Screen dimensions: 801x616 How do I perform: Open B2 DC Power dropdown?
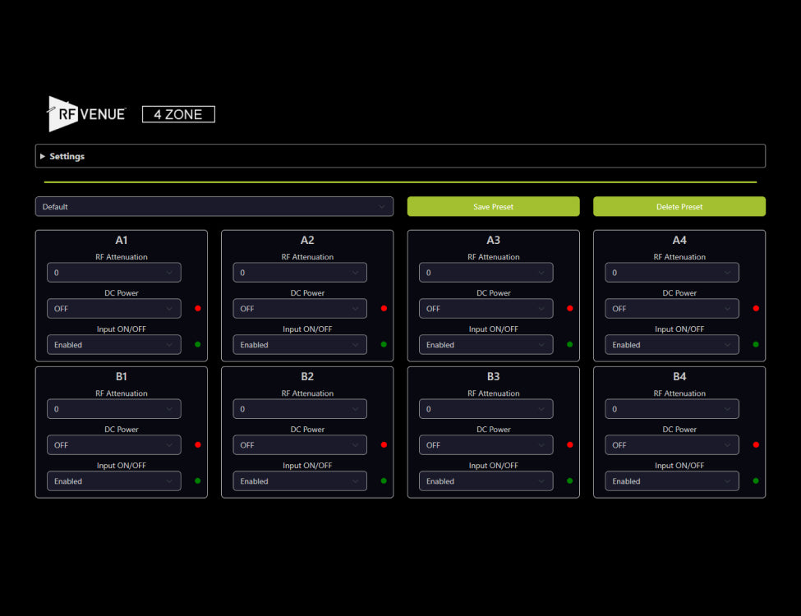300,445
